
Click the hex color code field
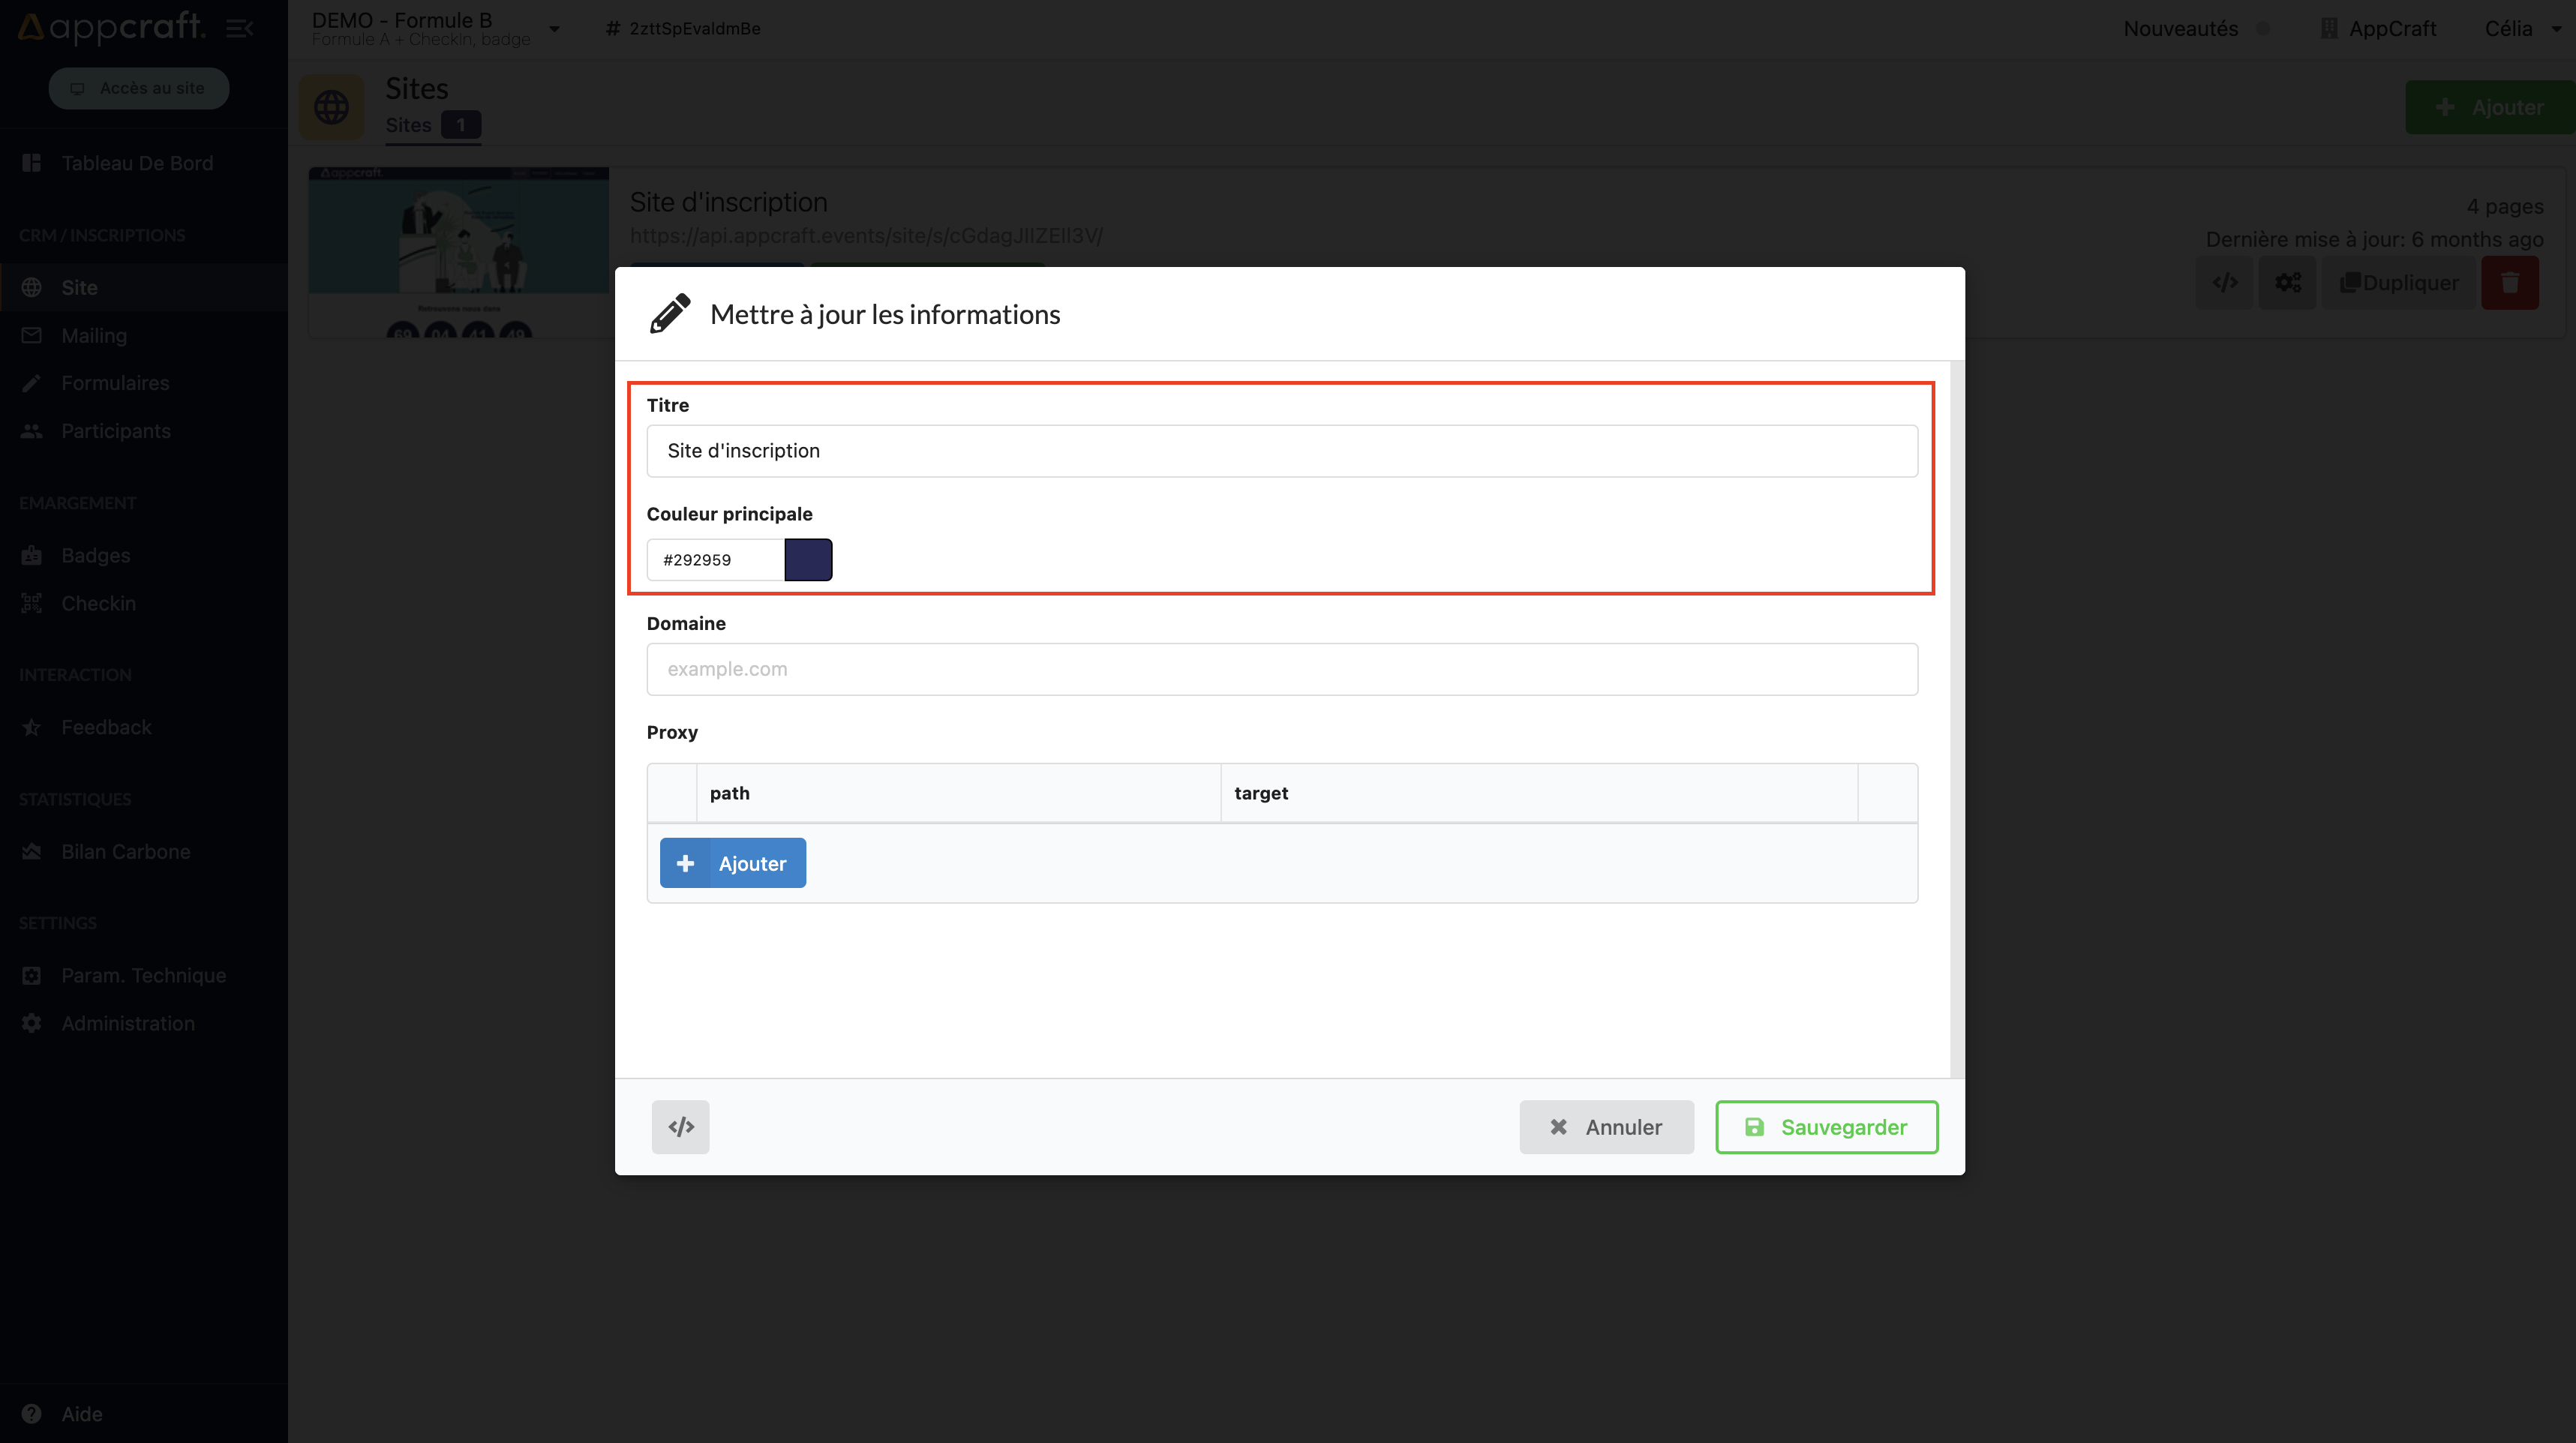716,560
